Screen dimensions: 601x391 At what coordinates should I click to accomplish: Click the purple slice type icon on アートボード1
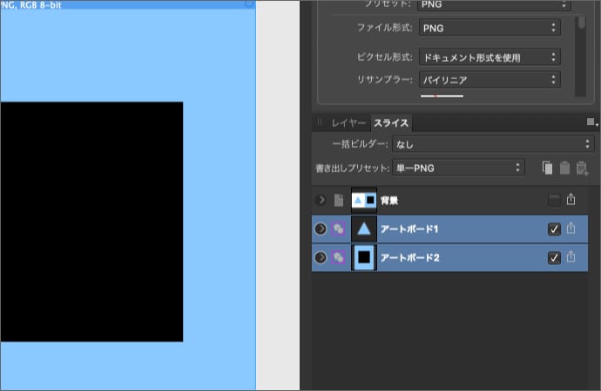click(x=339, y=229)
